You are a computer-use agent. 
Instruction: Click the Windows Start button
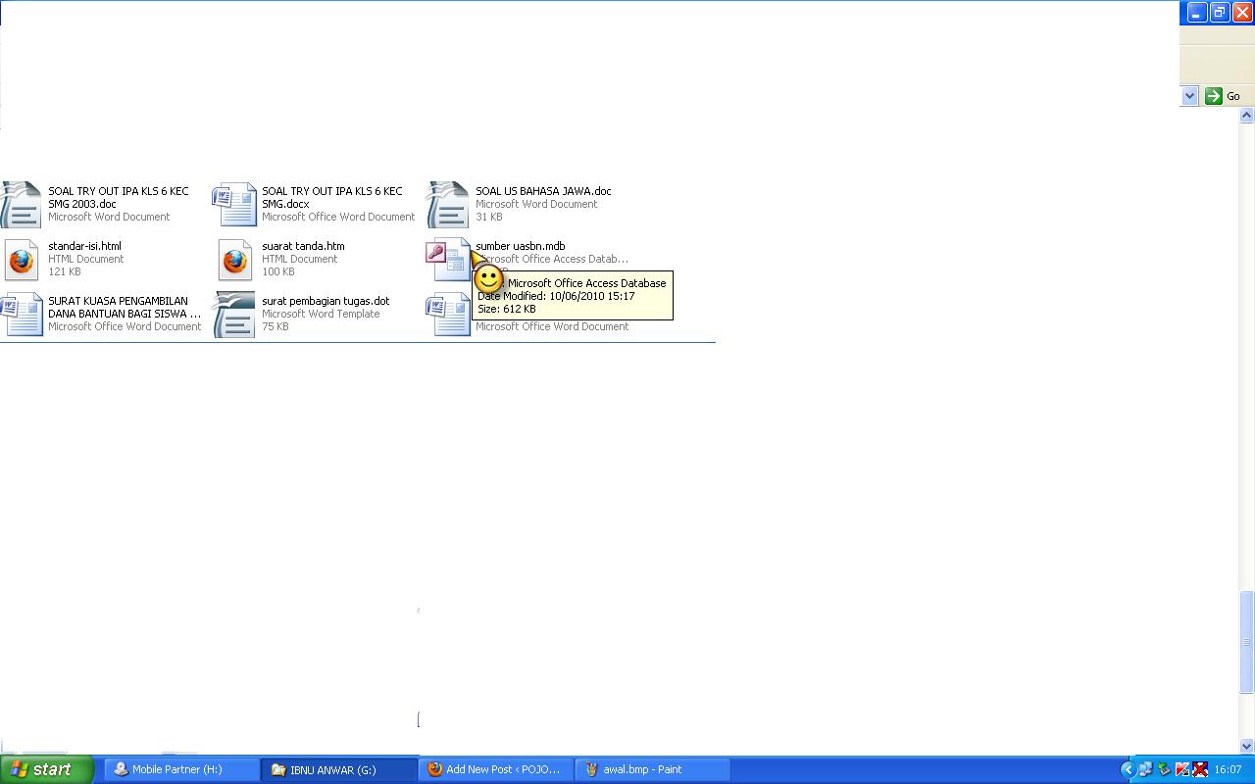coord(47,769)
